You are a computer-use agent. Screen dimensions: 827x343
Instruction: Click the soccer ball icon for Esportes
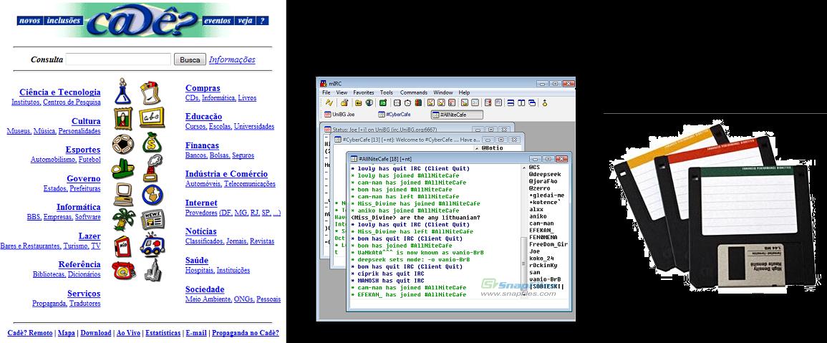tap(123, 143)
